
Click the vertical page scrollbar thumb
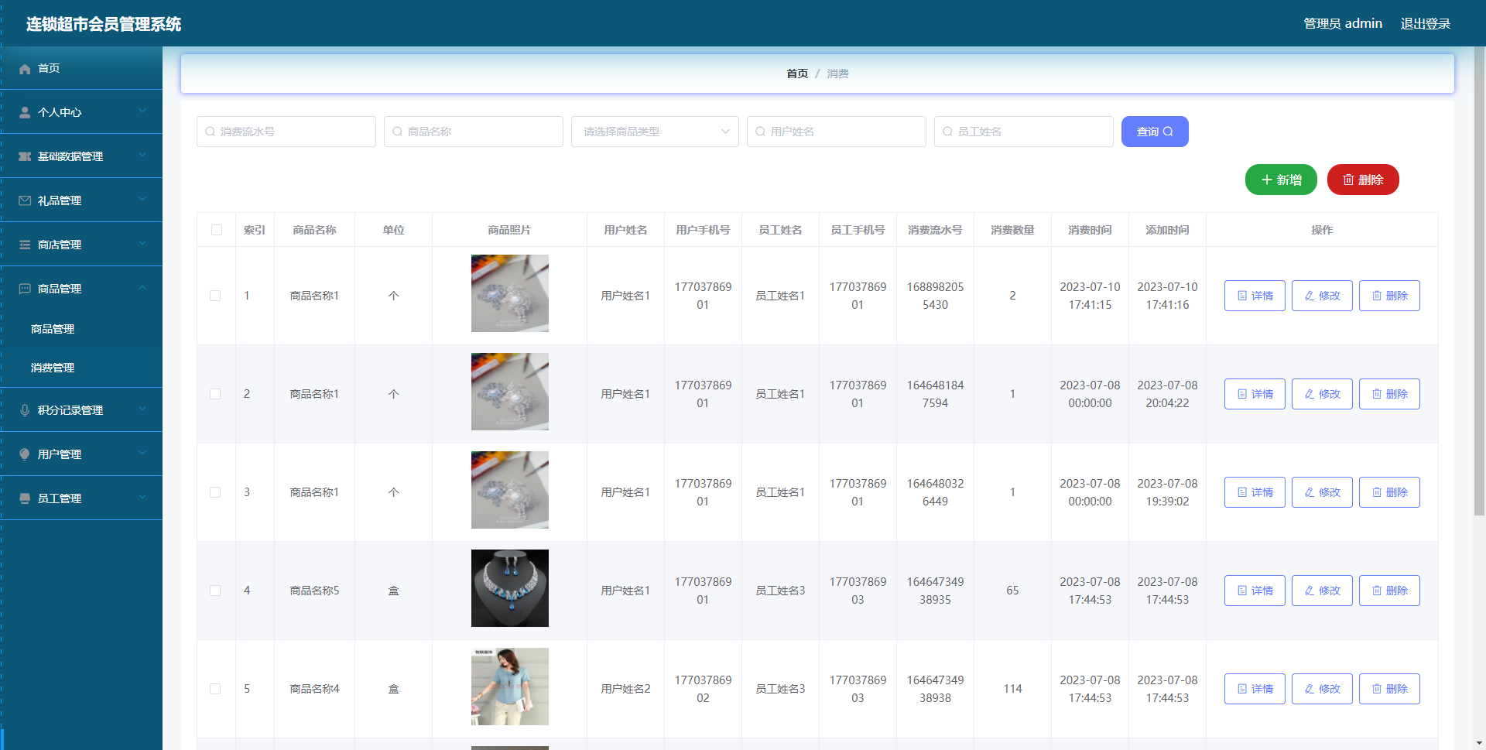(1479, 283)
